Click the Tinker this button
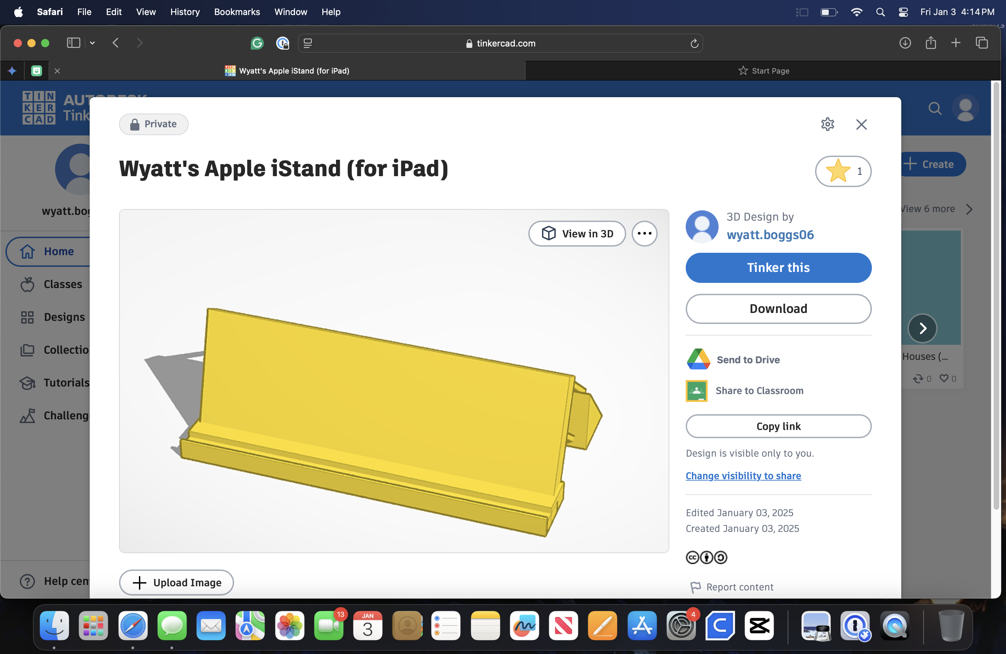The image size is (1006, 654). click(x=778, y=267)
